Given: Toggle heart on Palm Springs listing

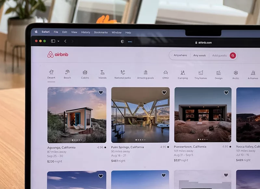Looking at the screenshot, I should (164, 92).
